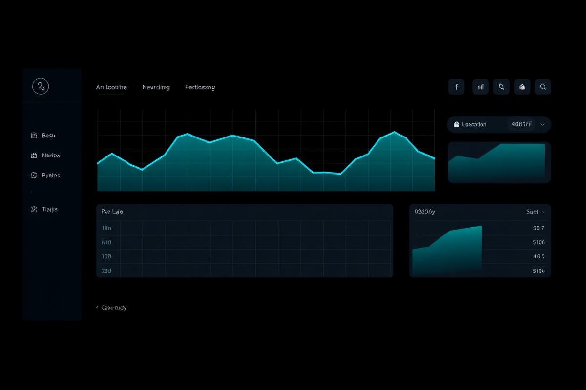Select the "20d" row in the table
586x390 pixels.
click(x=245, y=271)
